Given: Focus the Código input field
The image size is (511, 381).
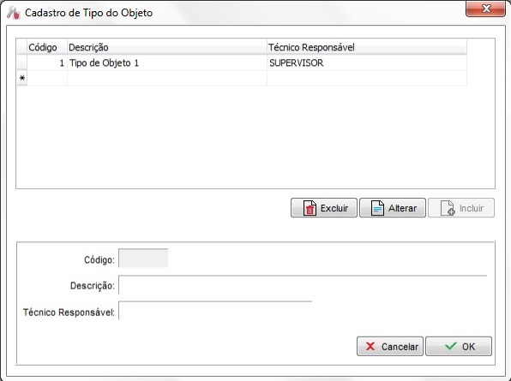Looking at the screenshot, I should click(143, 258).
